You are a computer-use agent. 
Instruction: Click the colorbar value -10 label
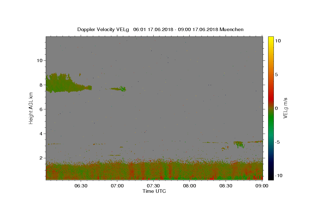tap(279, 175)
